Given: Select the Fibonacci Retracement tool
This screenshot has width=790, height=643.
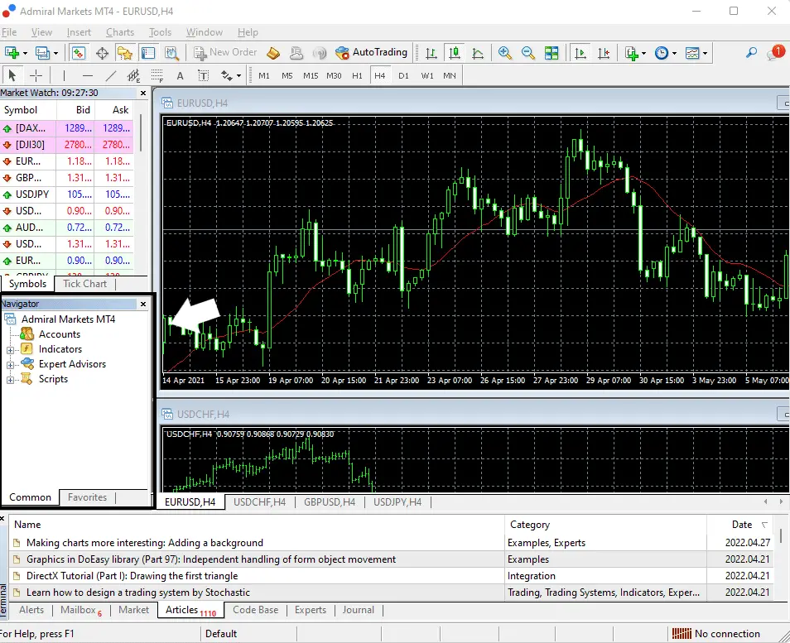Looking at the screenshot, I should coord(157,75).
